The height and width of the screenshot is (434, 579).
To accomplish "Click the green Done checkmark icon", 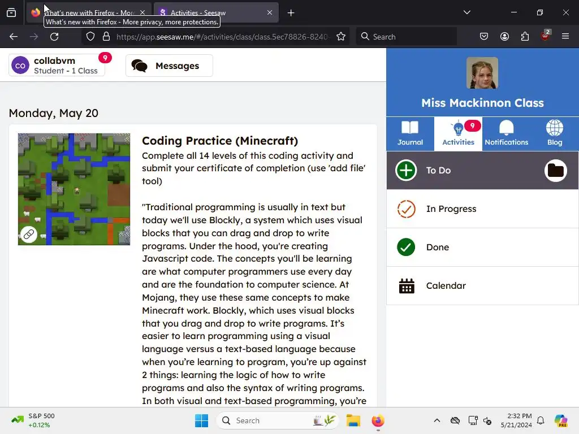I will pos(406,248).
